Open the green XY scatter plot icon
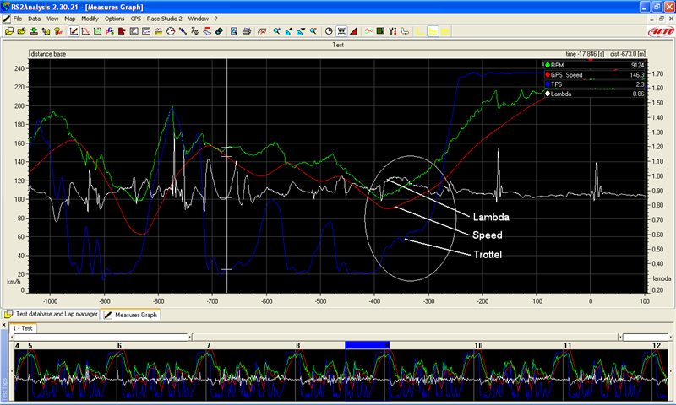 [97, 31]
